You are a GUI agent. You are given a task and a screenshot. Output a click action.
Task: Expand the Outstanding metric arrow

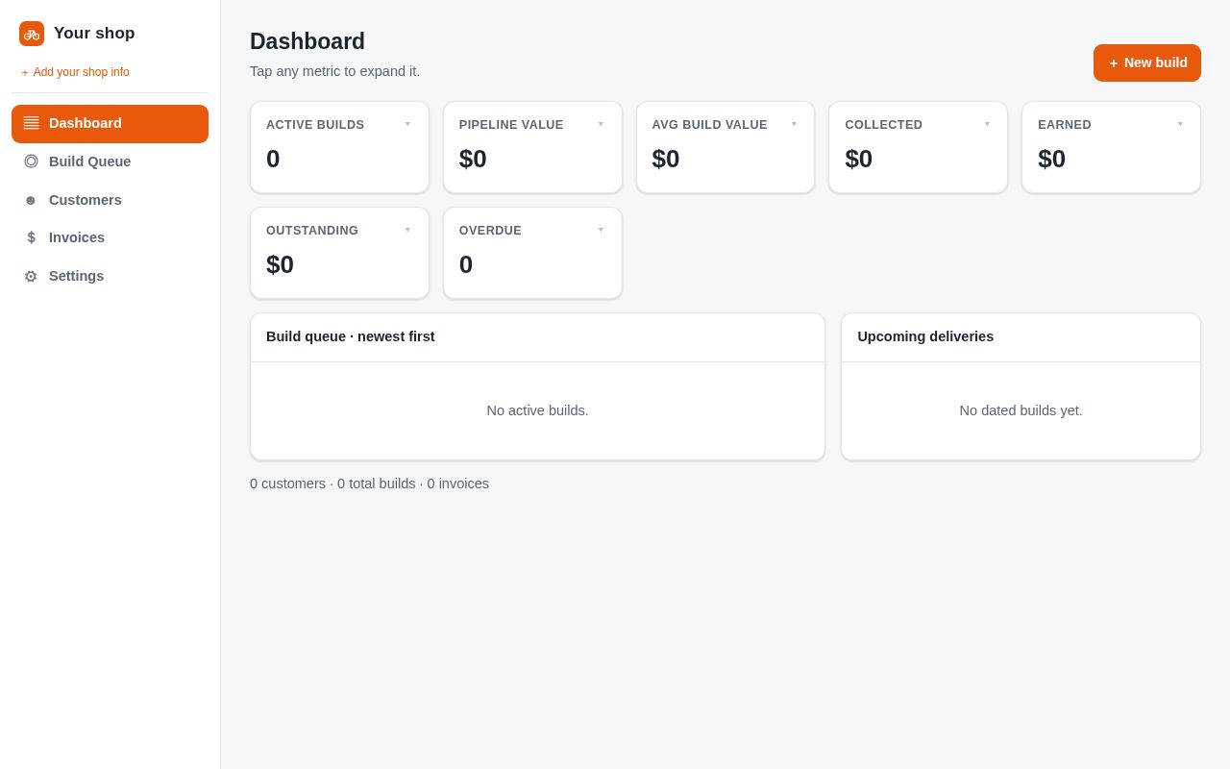pos(407,230)
